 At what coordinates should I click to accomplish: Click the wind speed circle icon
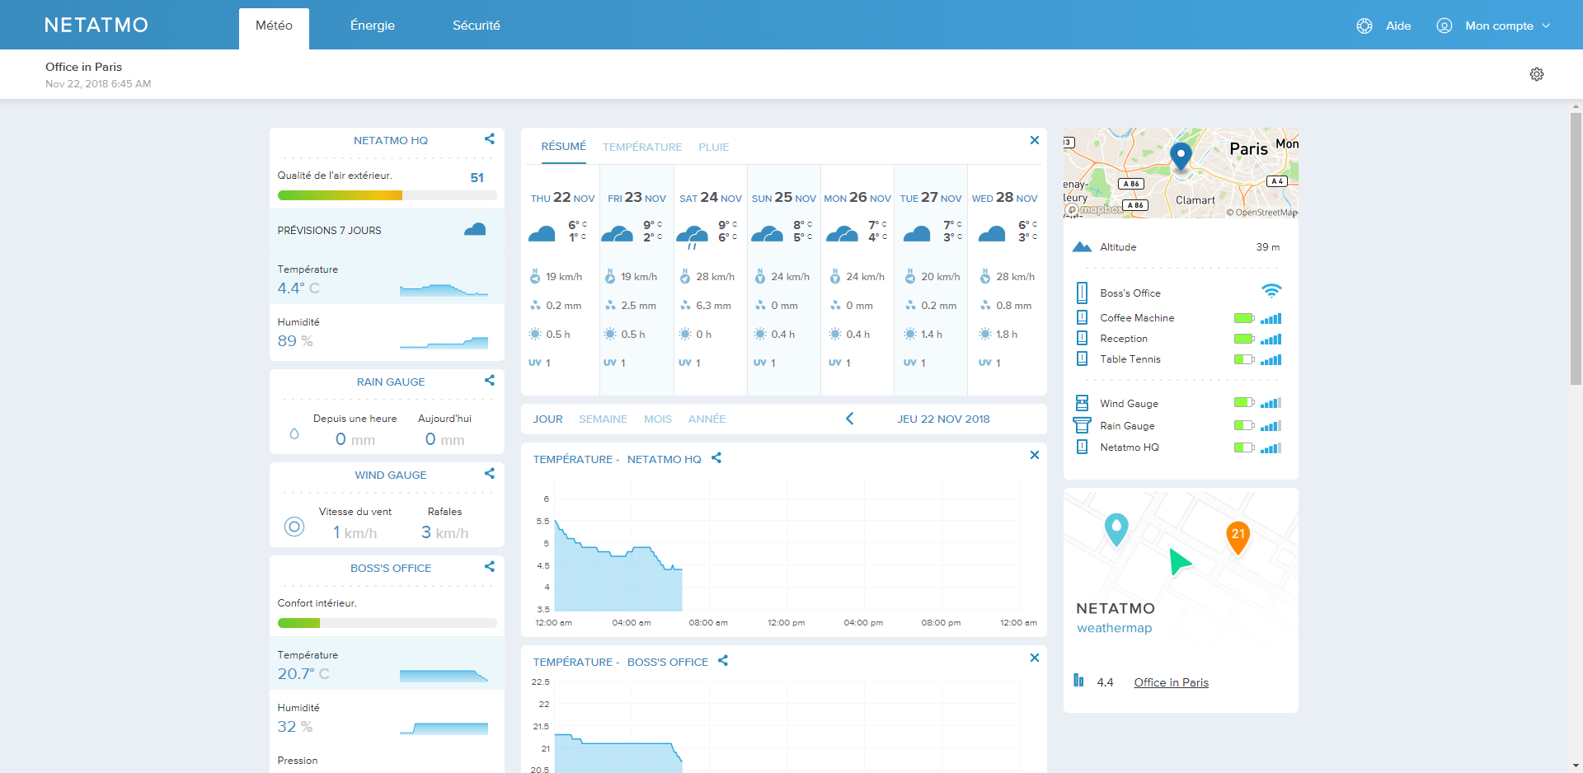(294, 527)
